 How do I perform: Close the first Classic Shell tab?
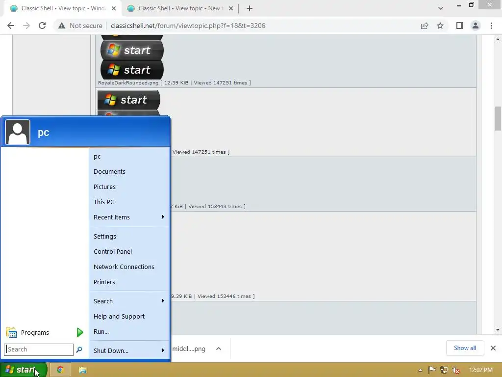114,8
